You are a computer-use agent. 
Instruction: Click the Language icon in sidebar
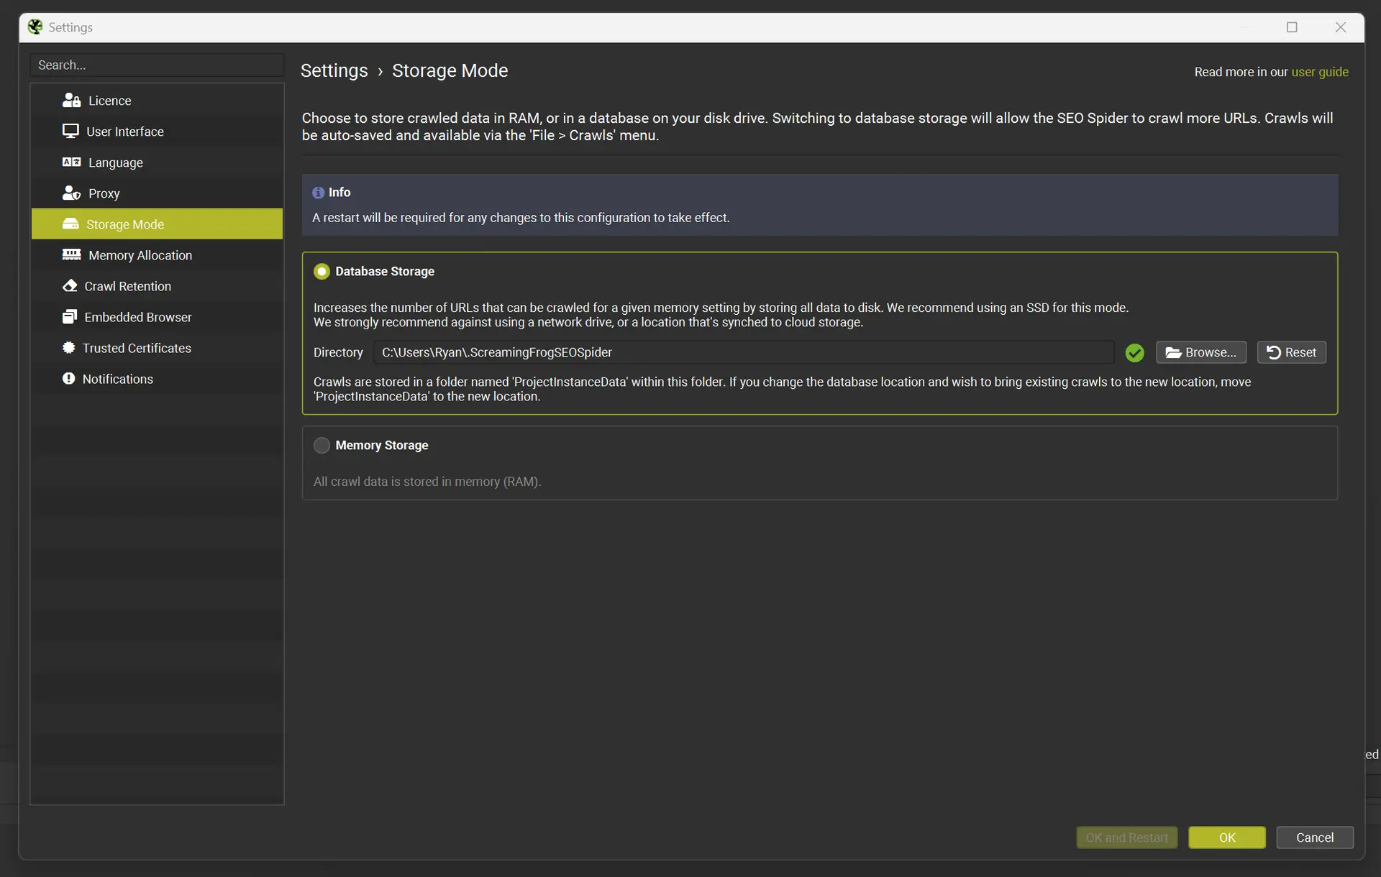click(71, 162)
